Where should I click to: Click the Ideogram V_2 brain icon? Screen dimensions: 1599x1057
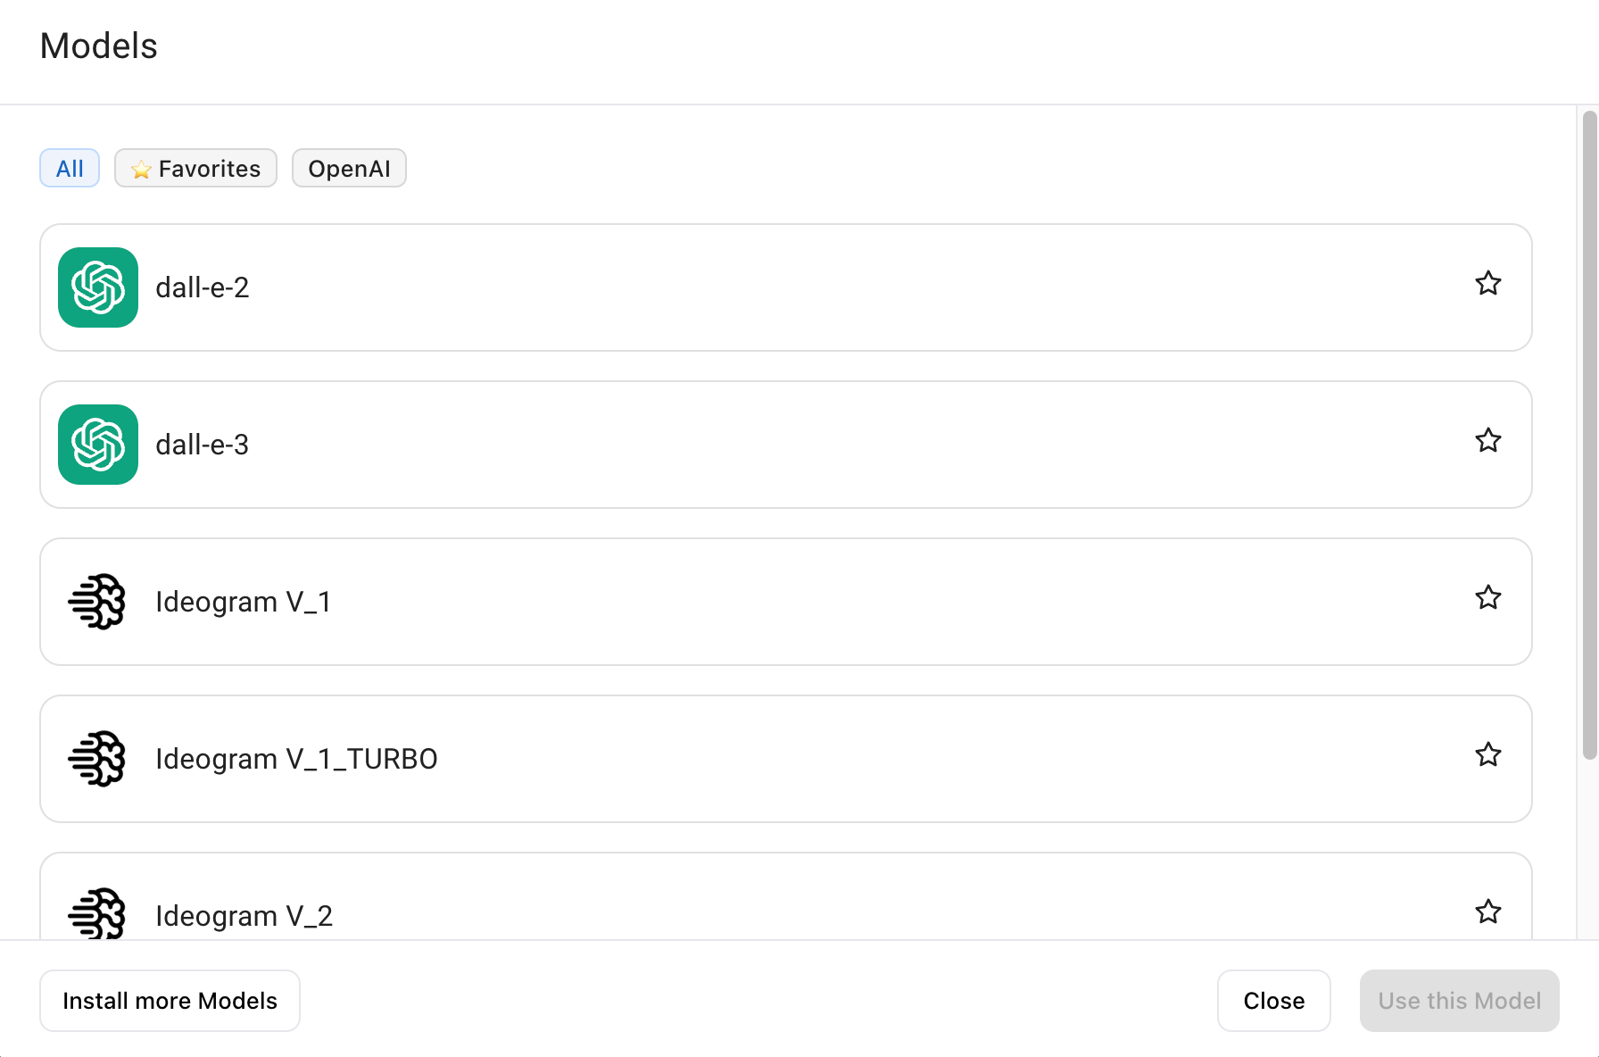[98, 914]
